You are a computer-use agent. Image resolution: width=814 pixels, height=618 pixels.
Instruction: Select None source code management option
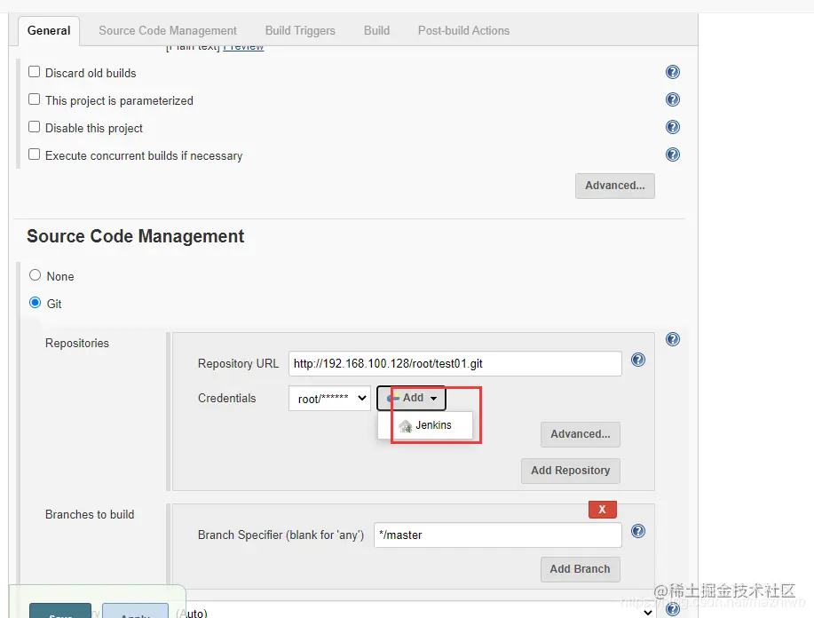point(35,275)
